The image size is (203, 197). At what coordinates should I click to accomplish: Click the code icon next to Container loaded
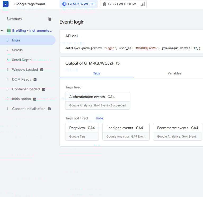coord(44,89)
